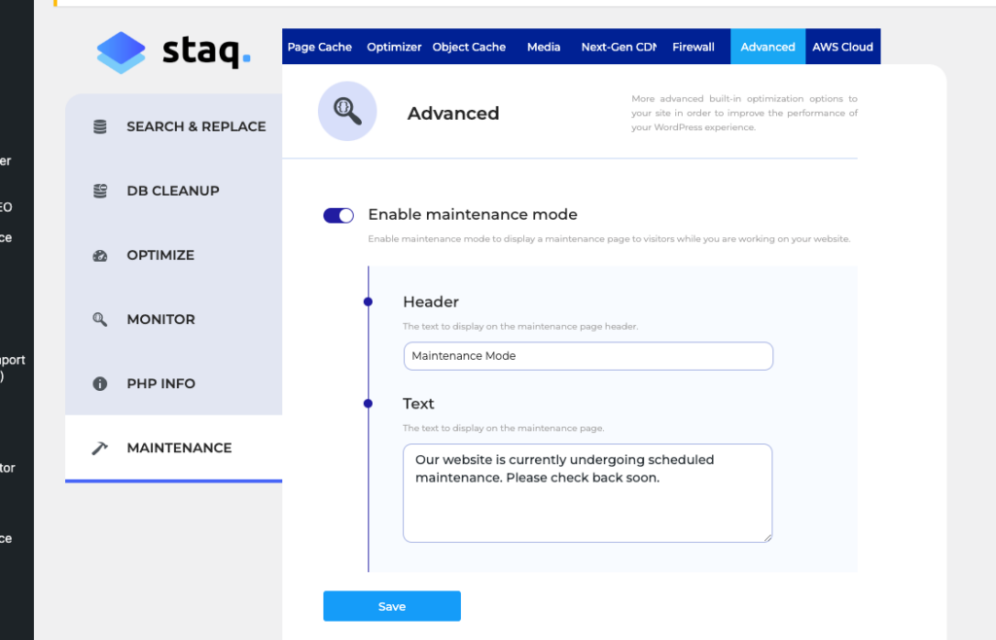Switch to the Next-Gen CDN tab
Screen dimensions: 996x640
[619, 46]
